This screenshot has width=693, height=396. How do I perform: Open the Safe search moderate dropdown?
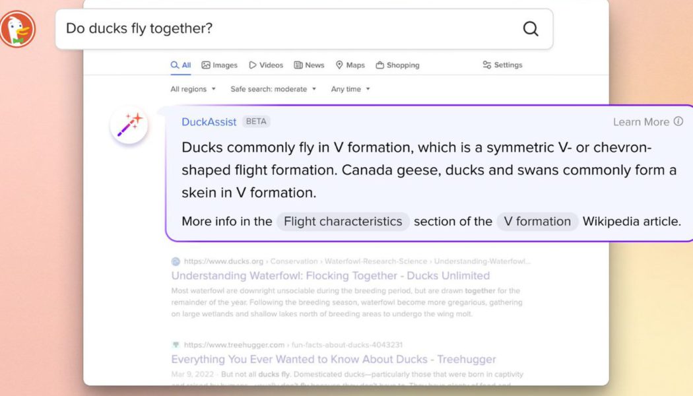pyautogui.click(x=273, y=88)
